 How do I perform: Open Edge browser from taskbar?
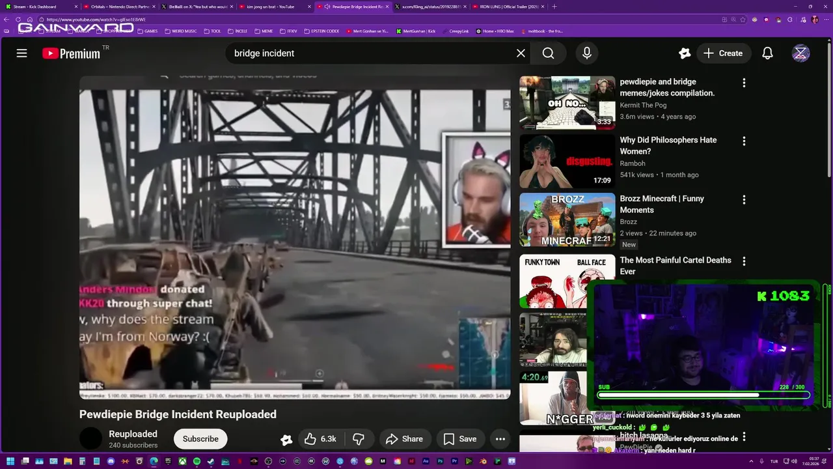[154, 461]
